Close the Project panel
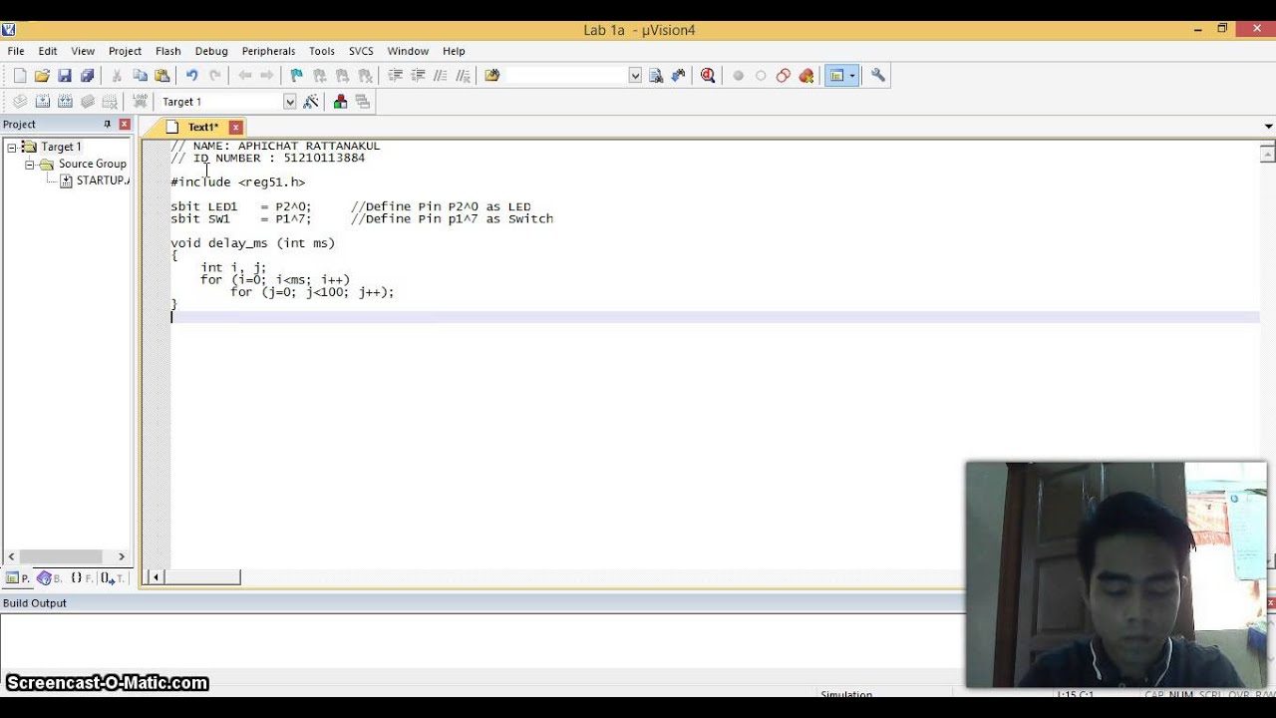Screen dimensions: 1276x718 coord(125,125)
